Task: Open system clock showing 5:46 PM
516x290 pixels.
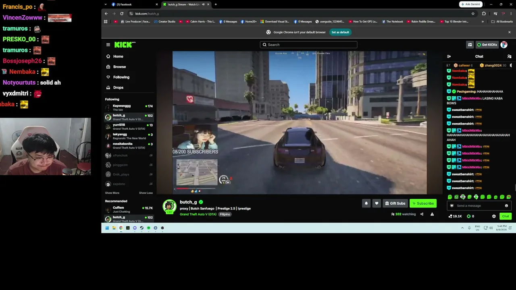Action: click(x=502, y=228)
